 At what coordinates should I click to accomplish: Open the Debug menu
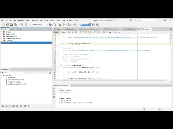(46, 20)
